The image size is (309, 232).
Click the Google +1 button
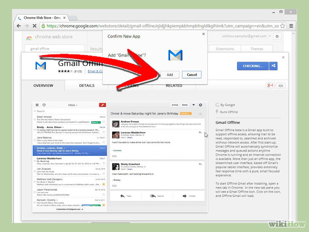click(270, 85)
